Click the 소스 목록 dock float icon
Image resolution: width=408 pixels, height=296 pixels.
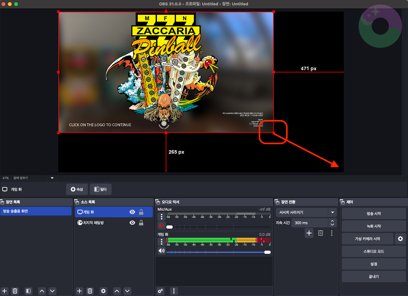(77, 202)
